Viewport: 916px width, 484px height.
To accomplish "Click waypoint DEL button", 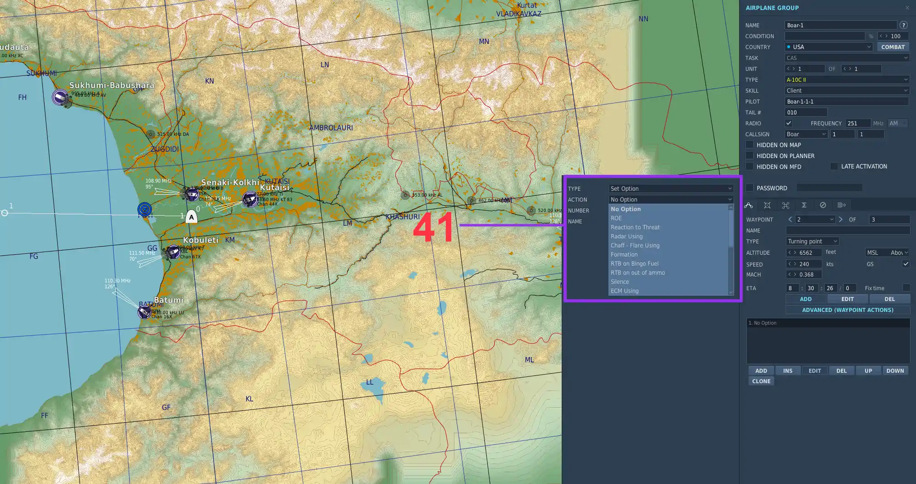I will click(890, 299).
